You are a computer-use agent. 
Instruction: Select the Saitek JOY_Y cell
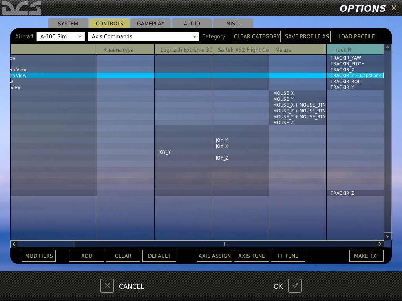(241, 140)
